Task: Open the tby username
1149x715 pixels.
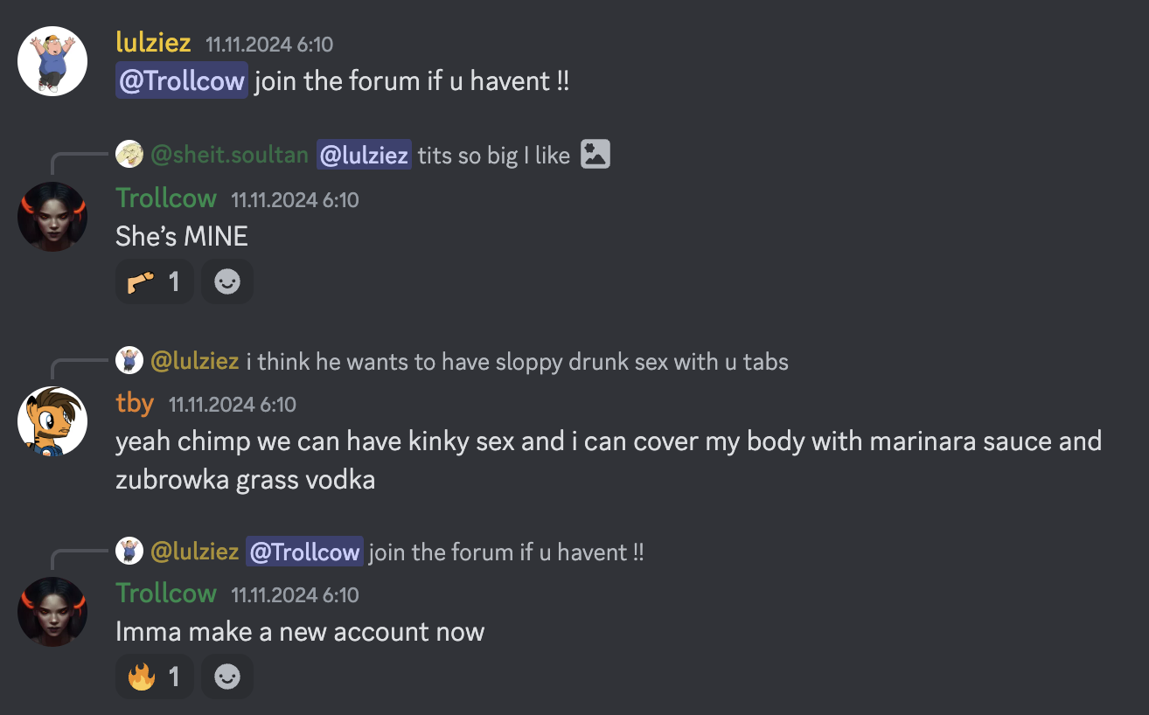Action: (x=135, y=403)
